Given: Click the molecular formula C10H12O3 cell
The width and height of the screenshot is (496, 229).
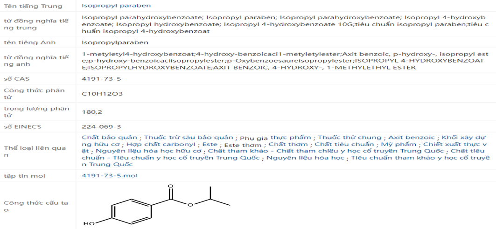Looking at the screenshot, I should click(x=102, y=94).
